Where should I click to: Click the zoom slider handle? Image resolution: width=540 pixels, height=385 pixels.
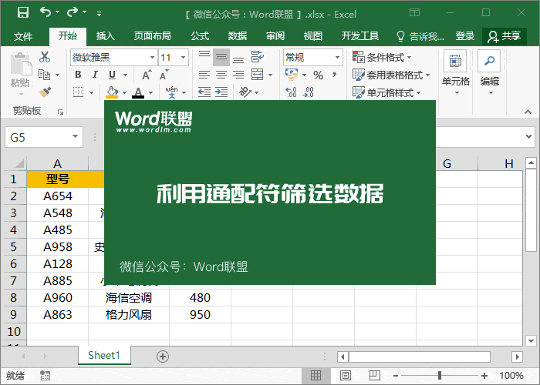[440, 376]
